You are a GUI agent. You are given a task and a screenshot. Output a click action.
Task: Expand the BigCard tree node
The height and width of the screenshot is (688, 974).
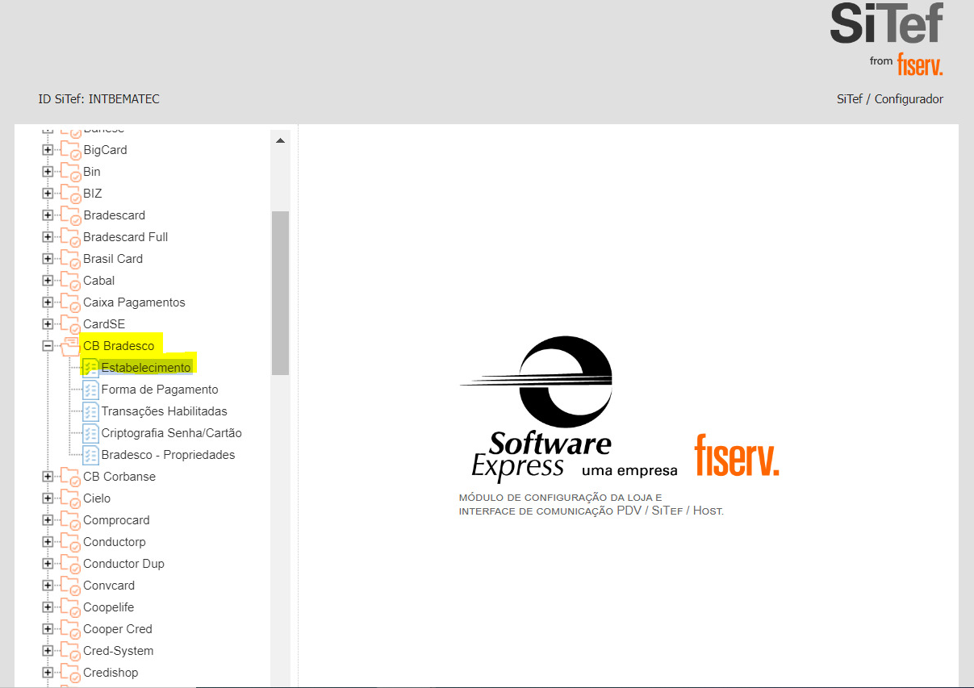point(48,150)
